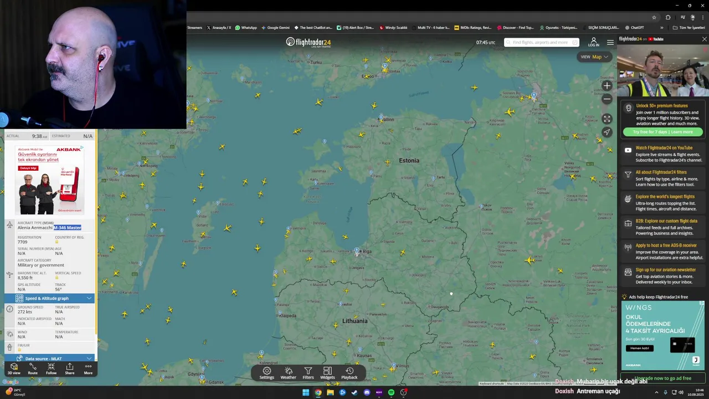Image resolution: width=709 pixels, height=399 pixels.
Task: Open the ChatGPT bookmark
Action: click(634, 28)
